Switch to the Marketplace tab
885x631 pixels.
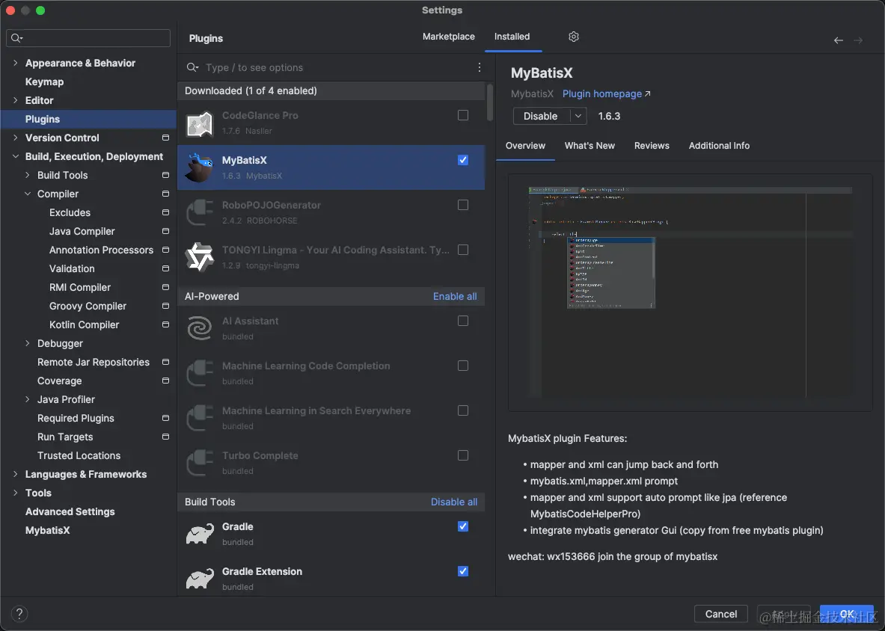tap(449, 37)
